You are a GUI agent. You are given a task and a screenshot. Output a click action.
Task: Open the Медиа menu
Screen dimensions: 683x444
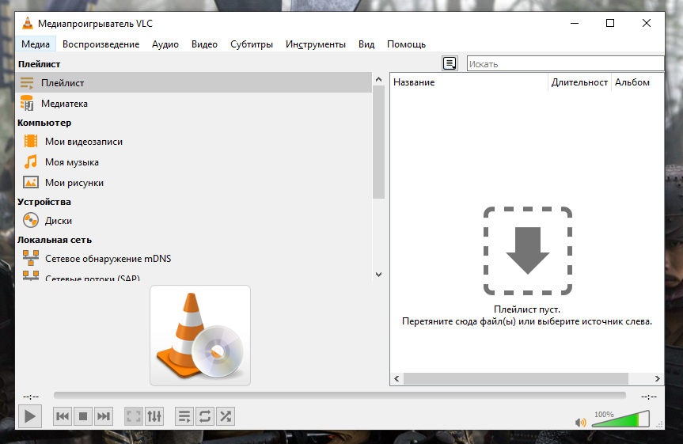[36, 44]
